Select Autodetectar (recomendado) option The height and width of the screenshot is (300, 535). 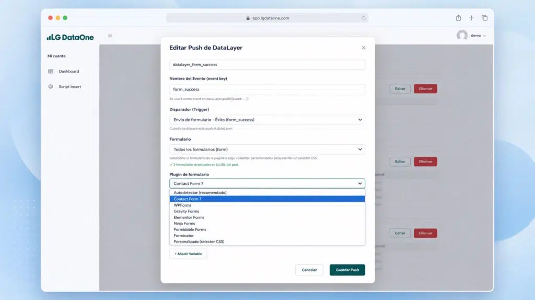(x=267, y=193)
